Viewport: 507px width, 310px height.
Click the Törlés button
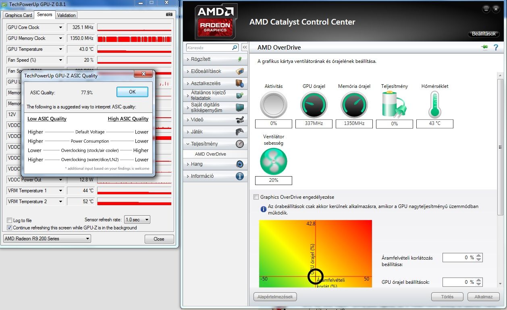[x=447, y=297]
